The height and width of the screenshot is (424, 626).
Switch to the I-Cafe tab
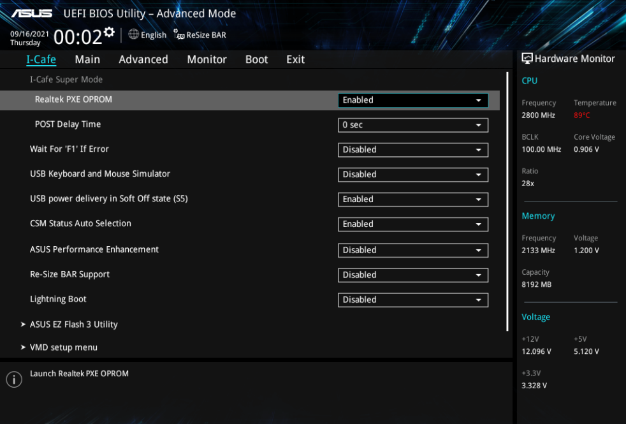41,59
